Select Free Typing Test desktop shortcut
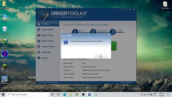The height and width of the screenshot is (97, 172). pos(5,56)
